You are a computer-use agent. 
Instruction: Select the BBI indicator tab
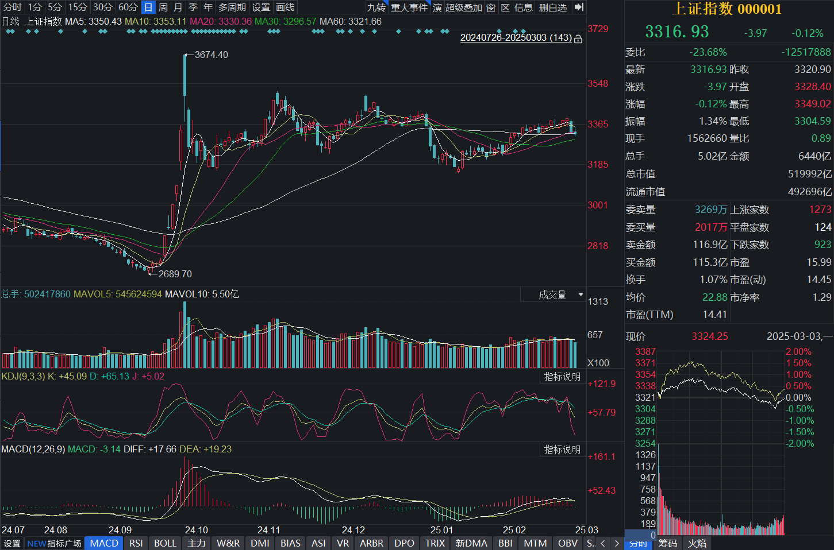(x=506, y=543)
